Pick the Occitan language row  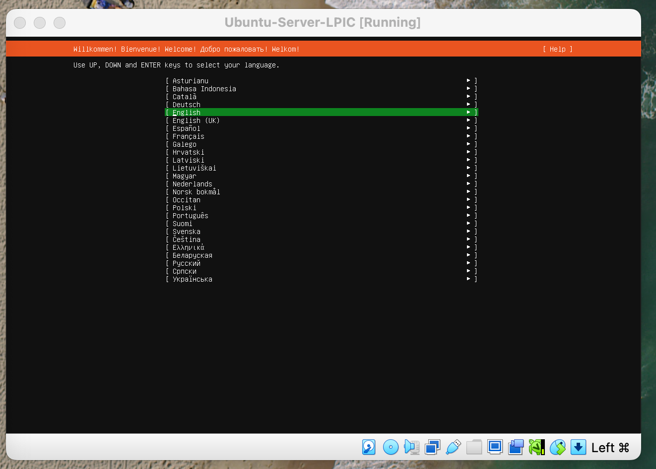(x=322, y=200)
